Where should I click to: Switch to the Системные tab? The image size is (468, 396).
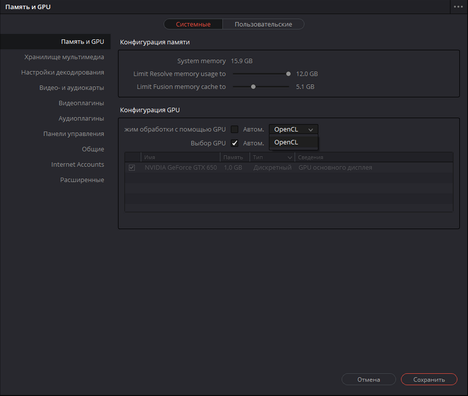[x=193, y=24]
